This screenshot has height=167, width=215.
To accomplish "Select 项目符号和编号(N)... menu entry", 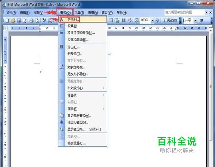I will tap(83, 33).
